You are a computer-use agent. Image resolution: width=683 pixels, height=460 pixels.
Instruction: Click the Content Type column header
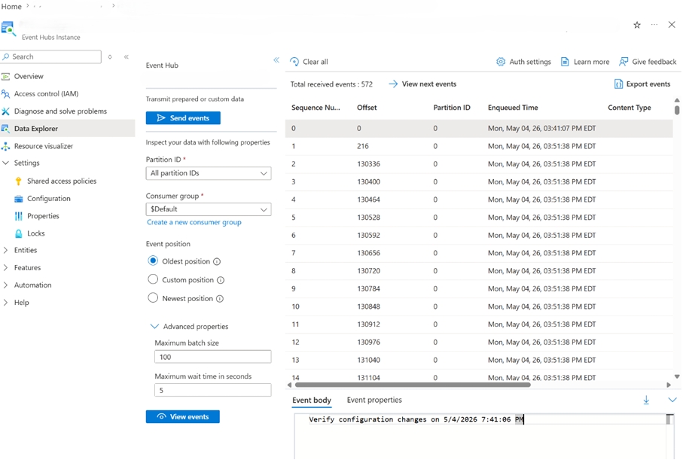pyautogui.click(x=630, y=108)
